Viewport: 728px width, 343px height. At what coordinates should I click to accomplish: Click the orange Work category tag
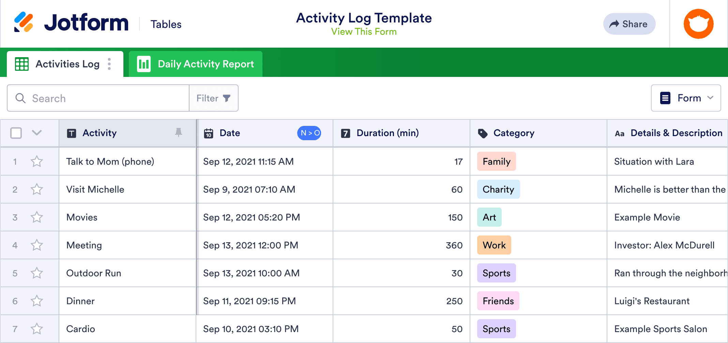click(494, 245)
